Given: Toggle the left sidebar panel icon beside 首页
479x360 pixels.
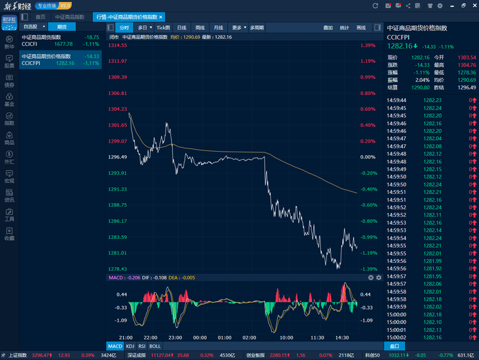Looking at the screenshot, I should pyautogui.click(x=25, y=17).
